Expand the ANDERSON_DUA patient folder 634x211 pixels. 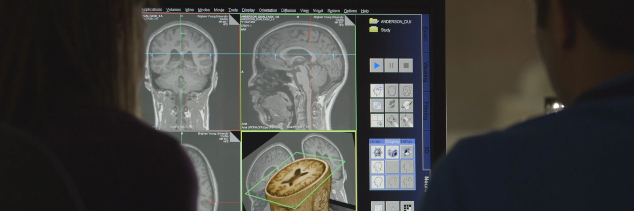pyautogui.click(x=391, y=21)
